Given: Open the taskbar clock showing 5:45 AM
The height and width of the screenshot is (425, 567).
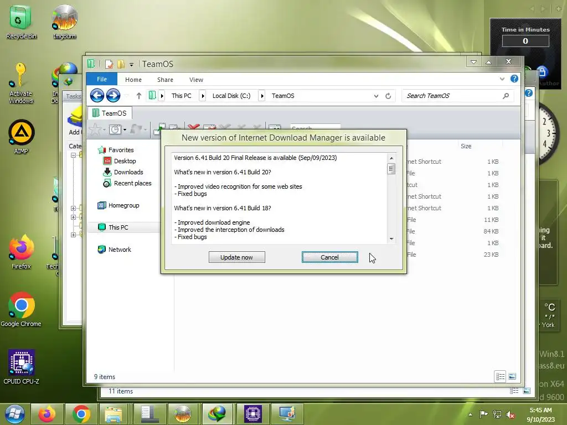Looking at the screenshot, I should coord(540,414).
